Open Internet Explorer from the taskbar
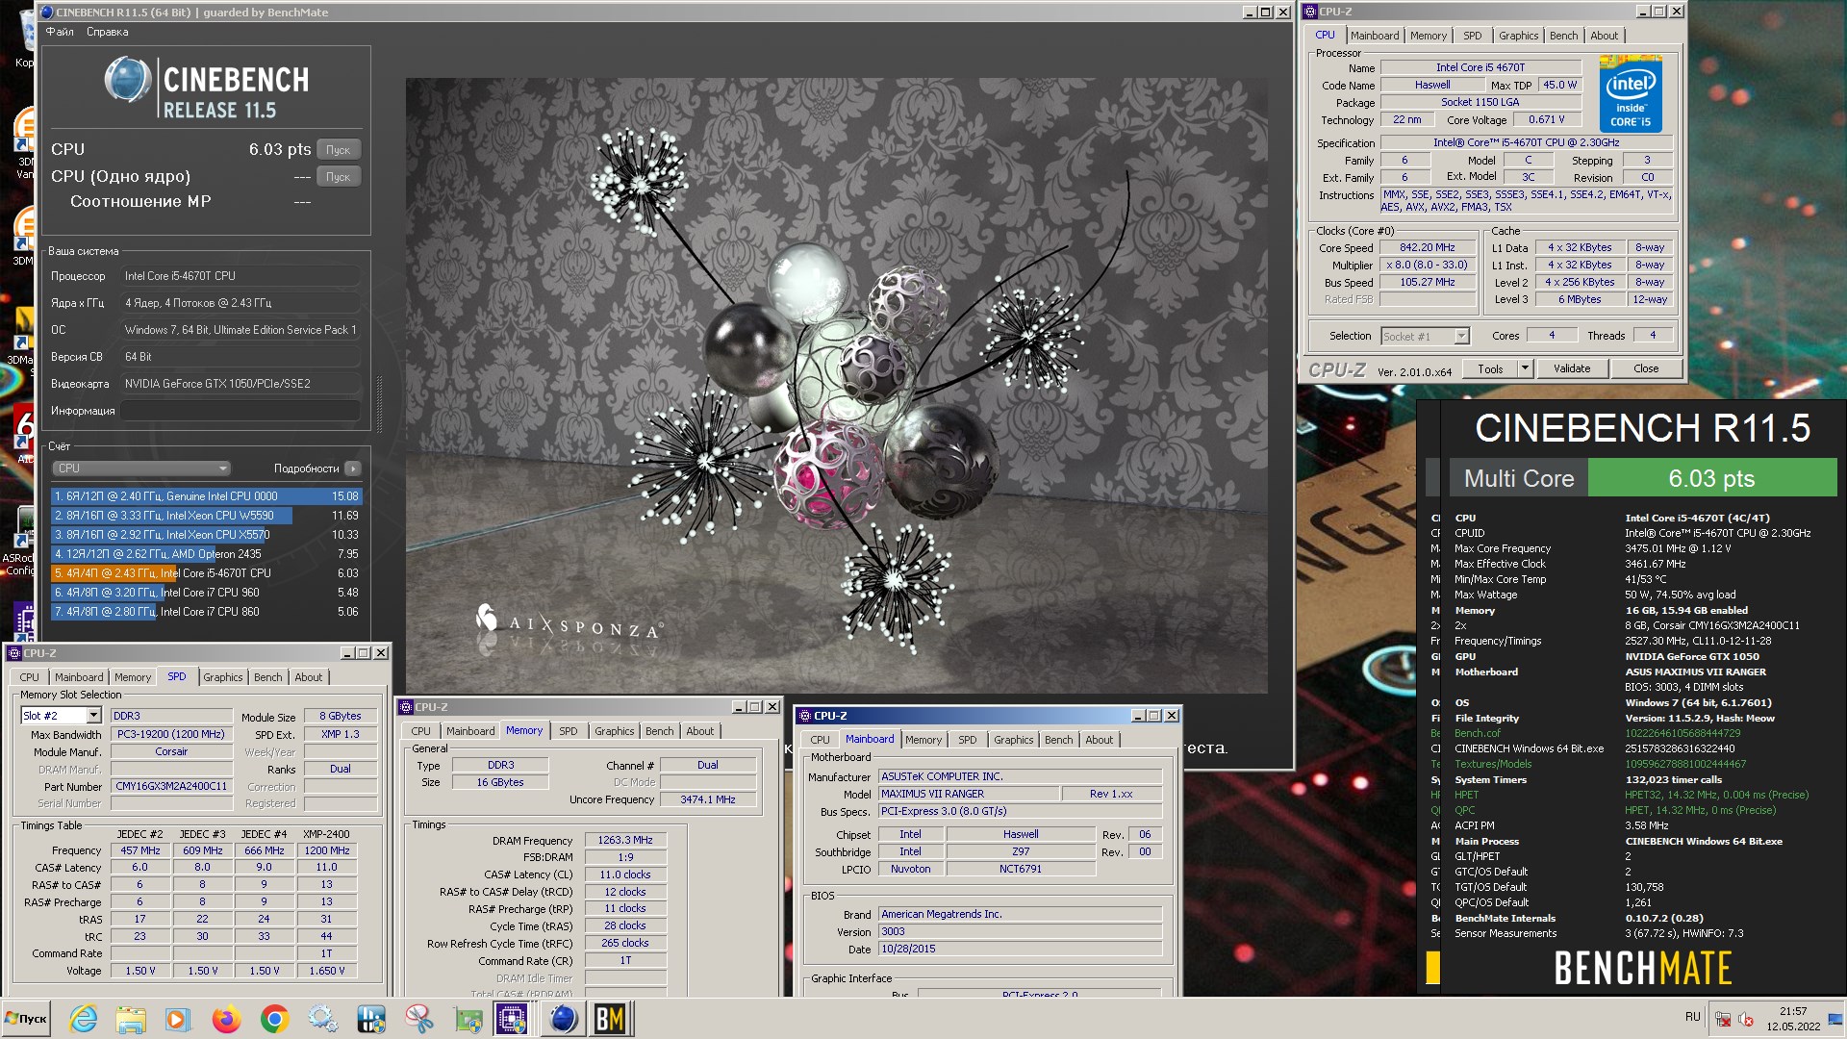This screenshot has width=1847, height=1039. [x=84, y=1018]
